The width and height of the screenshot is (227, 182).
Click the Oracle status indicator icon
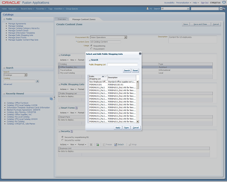click(x=224, y=2)
